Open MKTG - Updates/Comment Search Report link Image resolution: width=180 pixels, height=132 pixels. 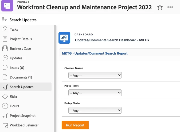coord(95,53)
